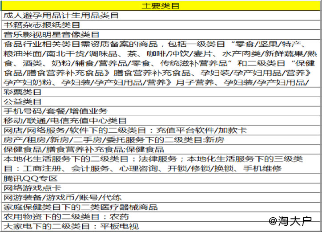Select the row 彩票类目

click(161, 92)
